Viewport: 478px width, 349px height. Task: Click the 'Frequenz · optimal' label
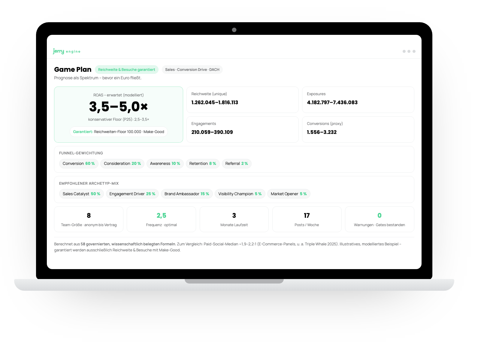161,225
